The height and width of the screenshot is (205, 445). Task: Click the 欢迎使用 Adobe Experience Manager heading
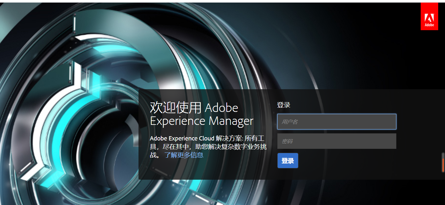[201, 114]
